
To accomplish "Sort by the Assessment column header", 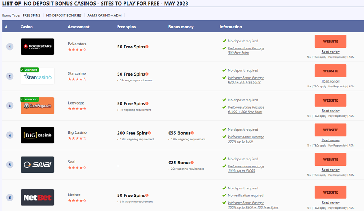I will pyautogui.click(x=78, y=26).
